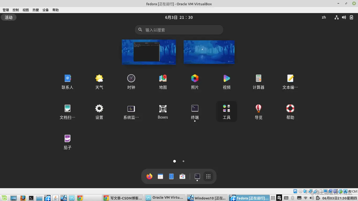358x201 pixels.
Task: Open VirtualBox 管理 menu
Action: click(6, 10)
